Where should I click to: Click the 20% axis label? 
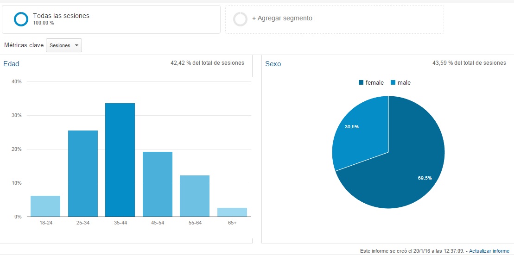tap(16, 149)
